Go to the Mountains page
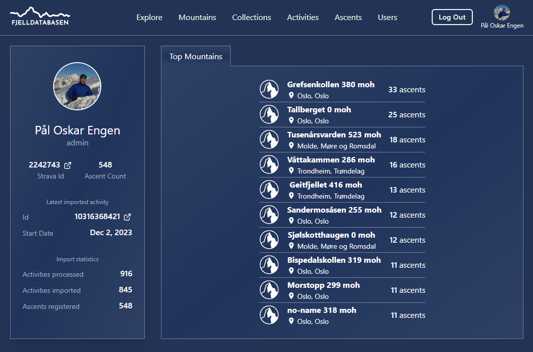The image size is (533, 352). [197, 18]
